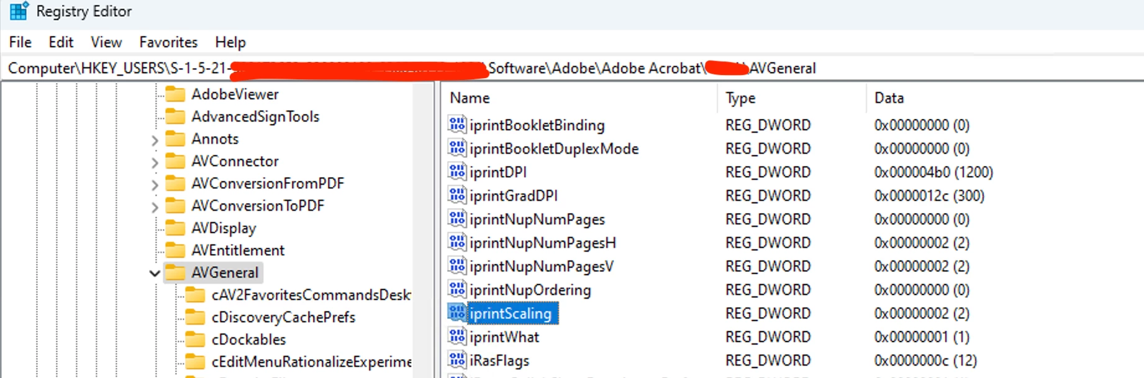Click the Registry Editor app icon in title bar
The width and height of the screenshot is (1144, 378).
19,11
